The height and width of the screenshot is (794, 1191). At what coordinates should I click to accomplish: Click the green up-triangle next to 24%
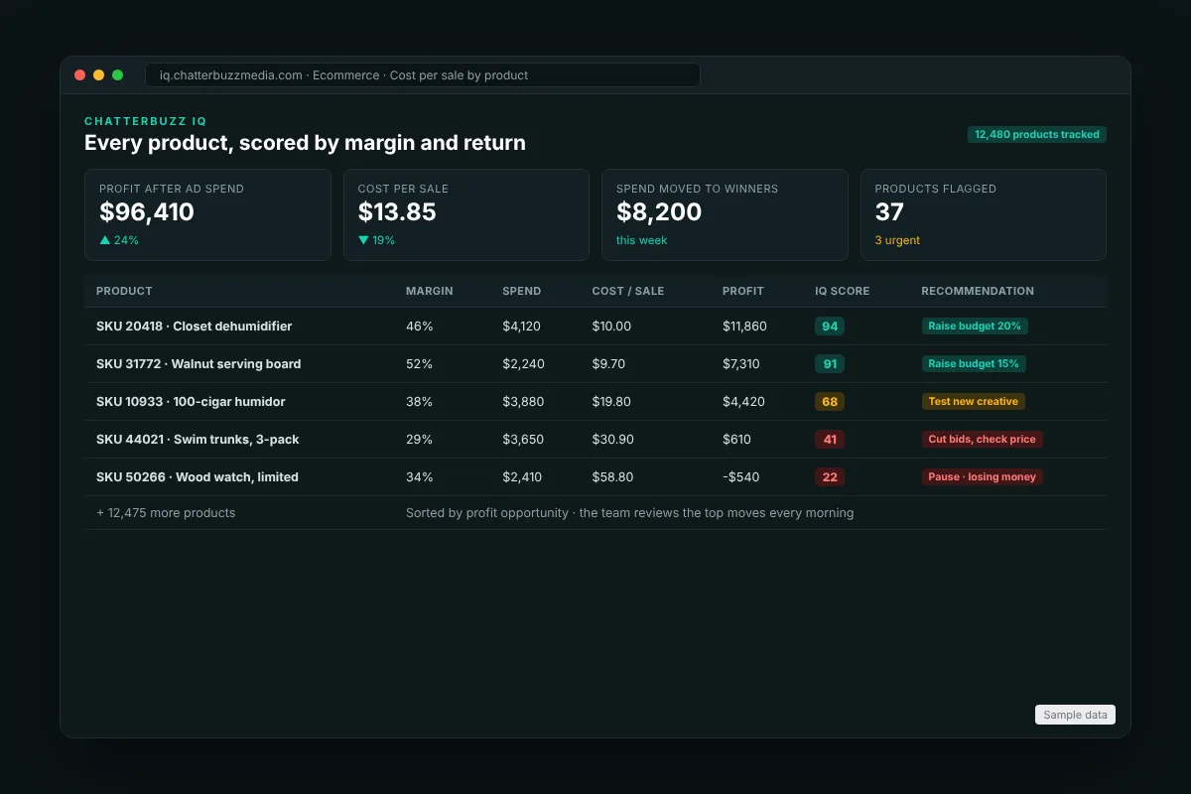pyautogui.click(x=104, y=240)
